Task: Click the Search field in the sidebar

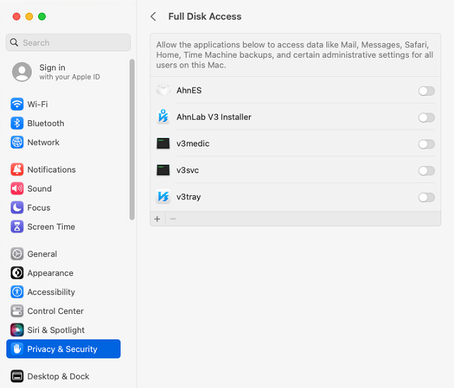Action: click(x=68, y=42)
